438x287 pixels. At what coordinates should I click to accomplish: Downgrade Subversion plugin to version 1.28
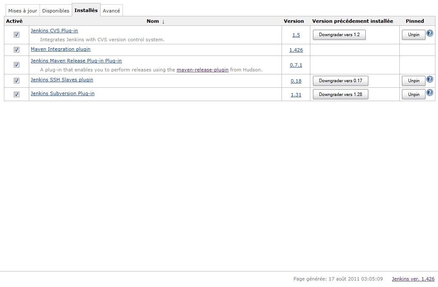(x=340, y=94)
